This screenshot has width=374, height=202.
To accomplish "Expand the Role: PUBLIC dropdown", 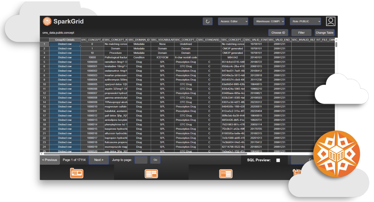I will tap(305, 21).
